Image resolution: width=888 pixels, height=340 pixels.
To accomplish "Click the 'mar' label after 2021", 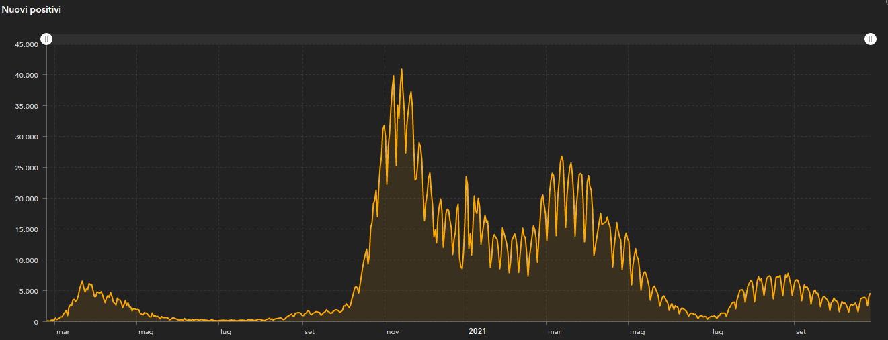I will (554, 331).
